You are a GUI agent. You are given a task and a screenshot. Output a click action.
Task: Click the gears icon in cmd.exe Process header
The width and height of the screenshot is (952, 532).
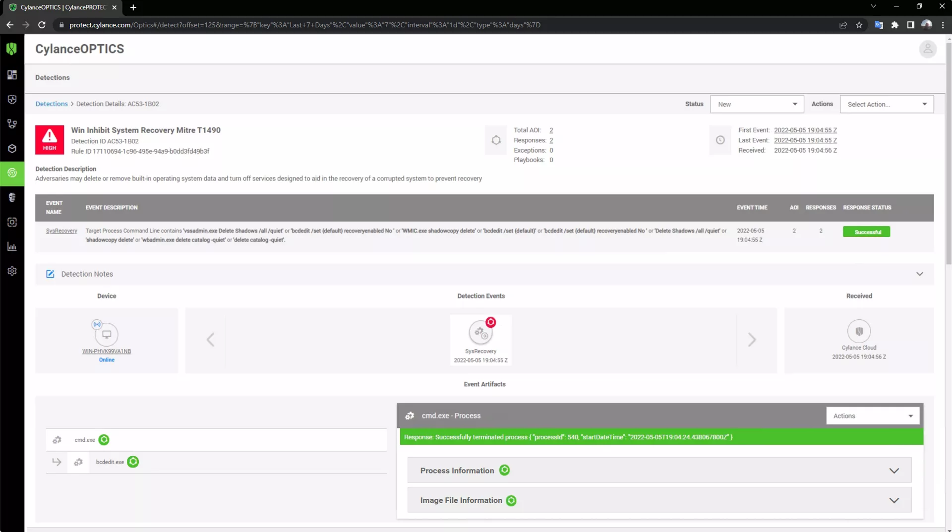click(410, 416)
